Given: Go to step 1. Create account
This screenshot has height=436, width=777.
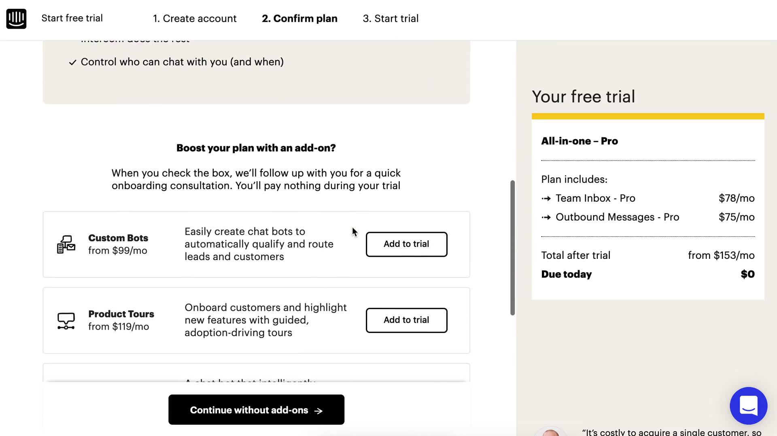Looking at the screenshot, I should click(195, 19).
